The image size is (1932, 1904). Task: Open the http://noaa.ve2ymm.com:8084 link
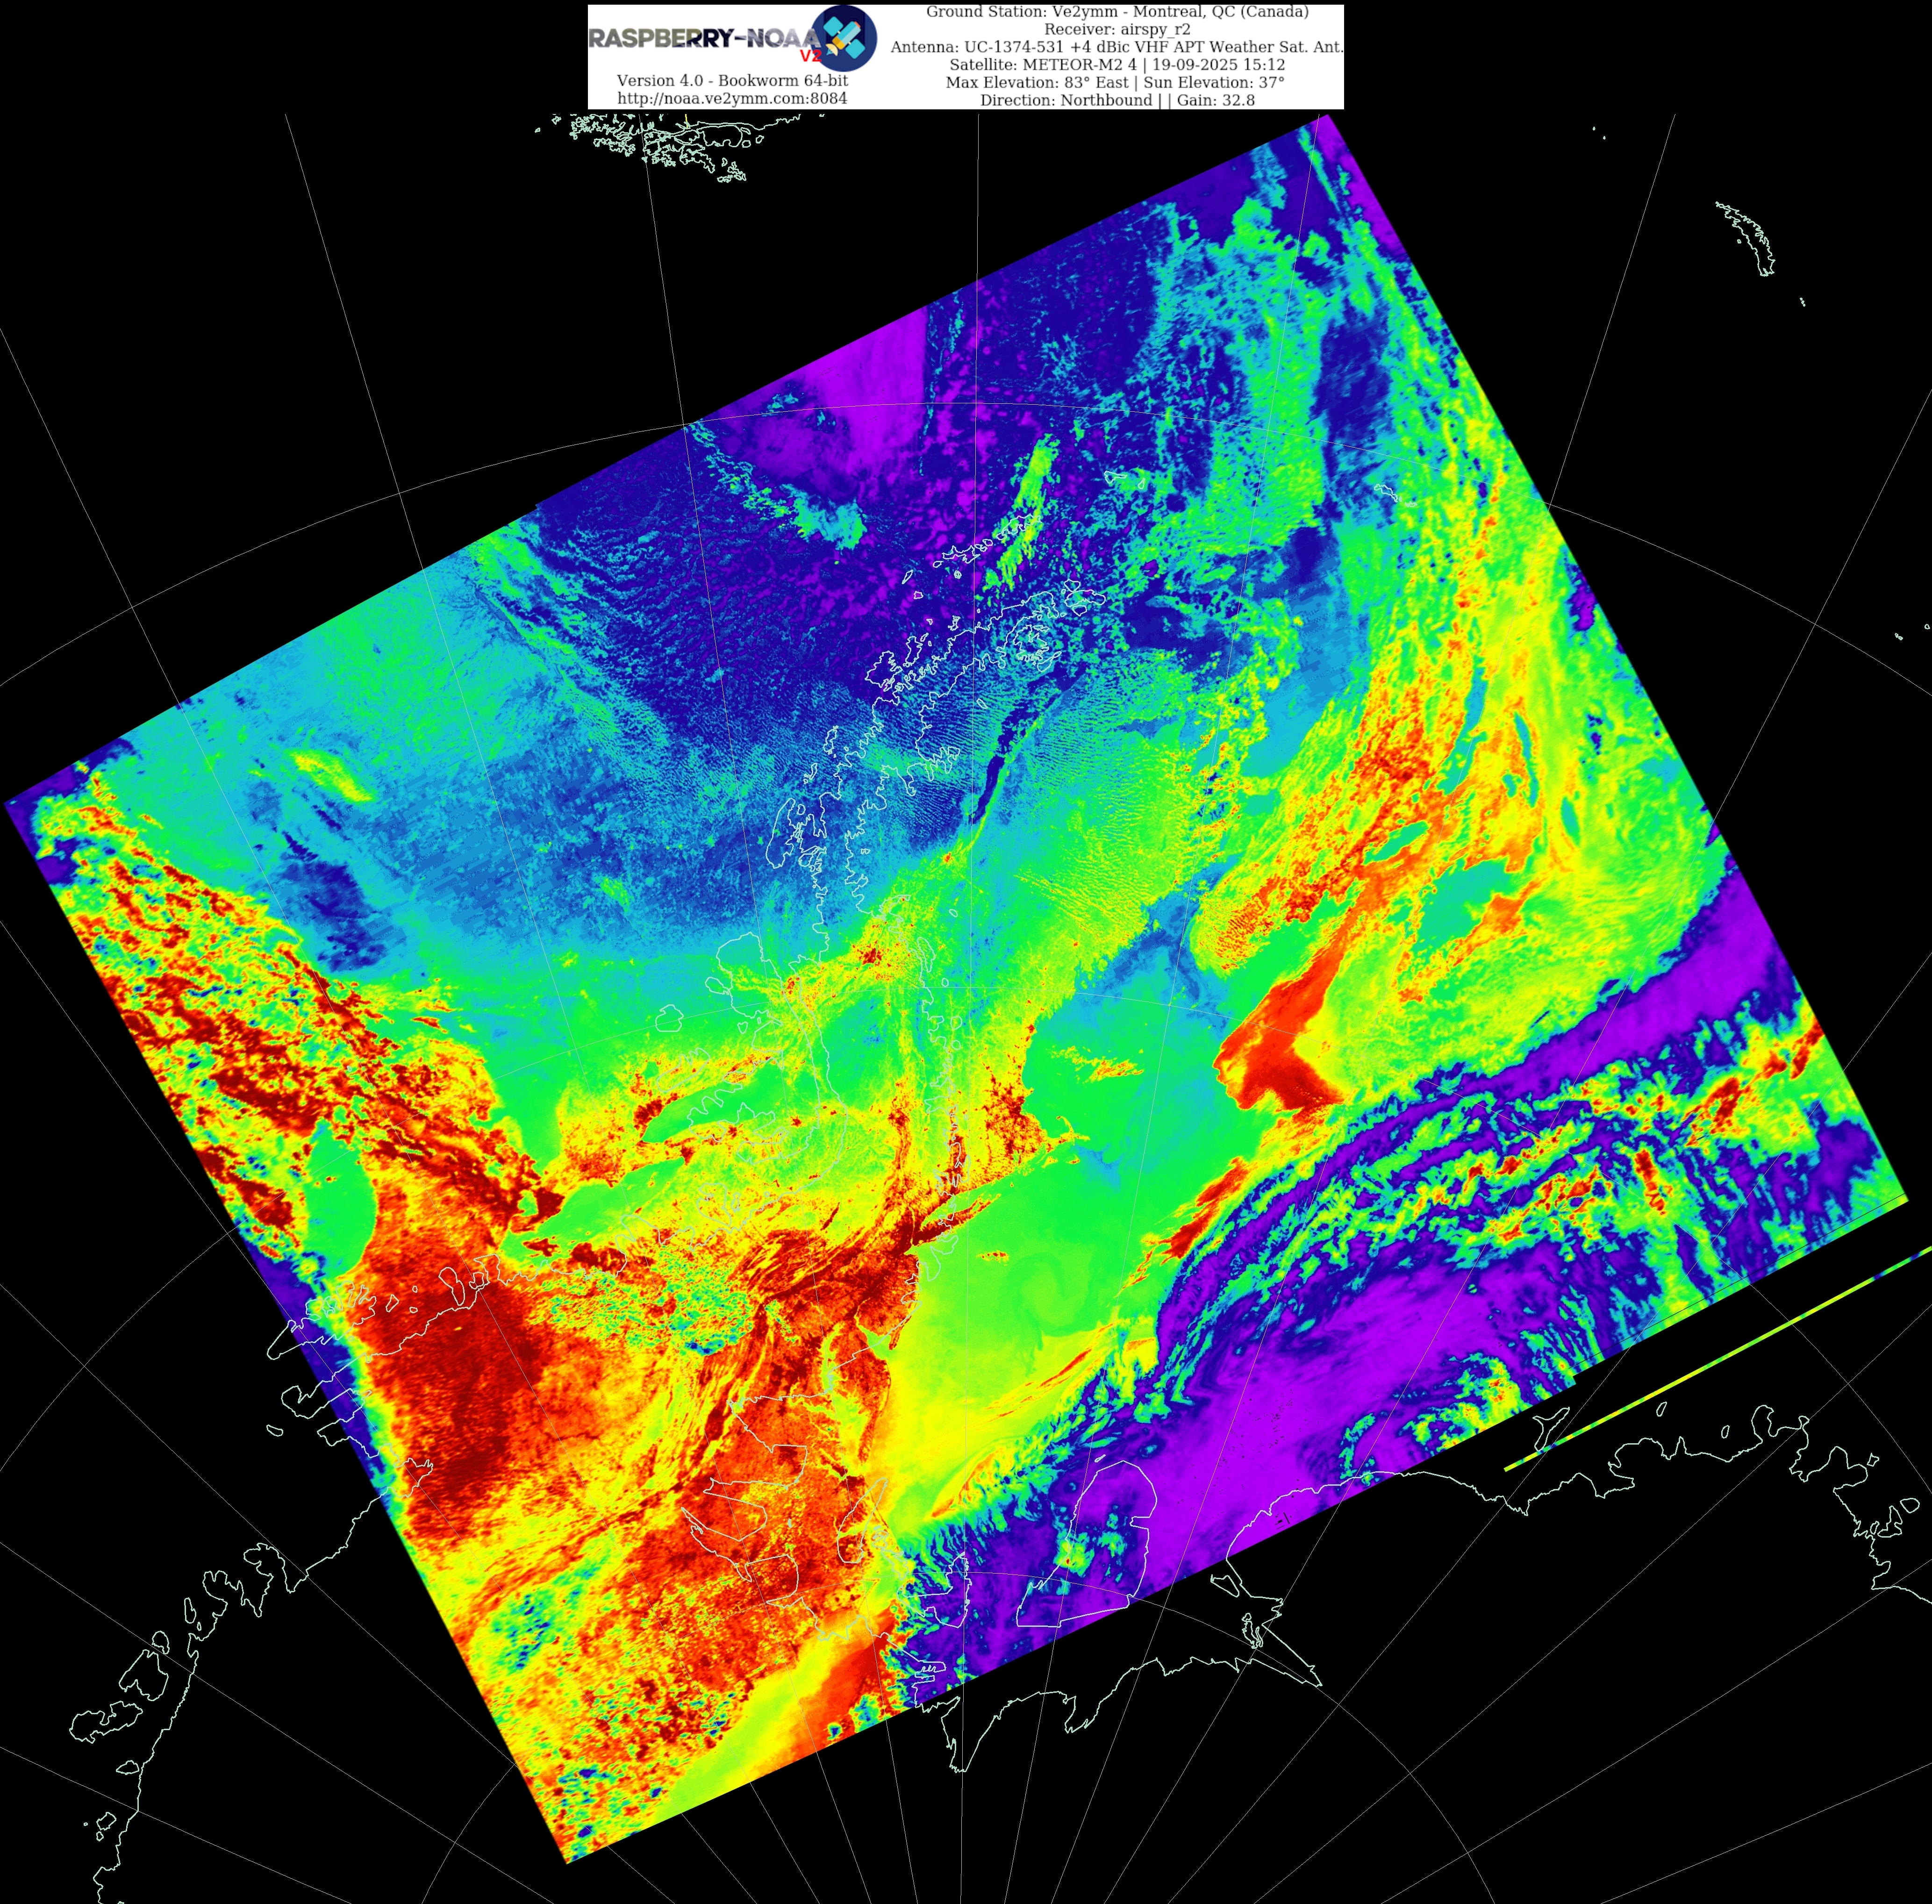732,98
